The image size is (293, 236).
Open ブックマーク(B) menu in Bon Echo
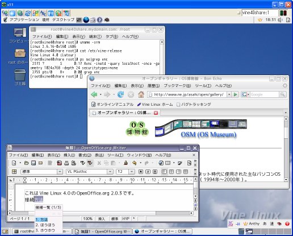pos(177,85)
